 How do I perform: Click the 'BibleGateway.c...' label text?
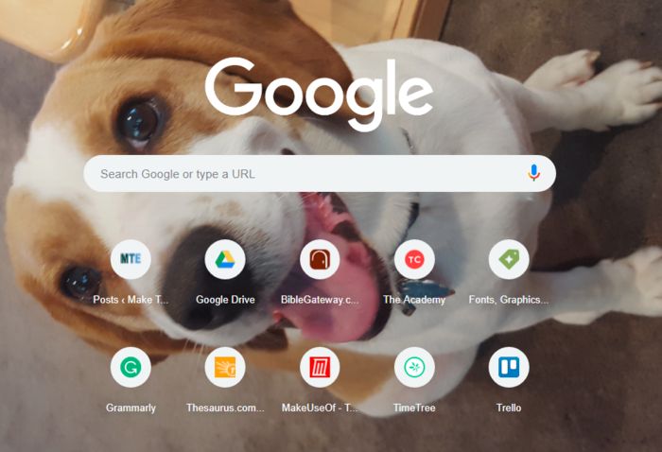(x=320, y=300)
